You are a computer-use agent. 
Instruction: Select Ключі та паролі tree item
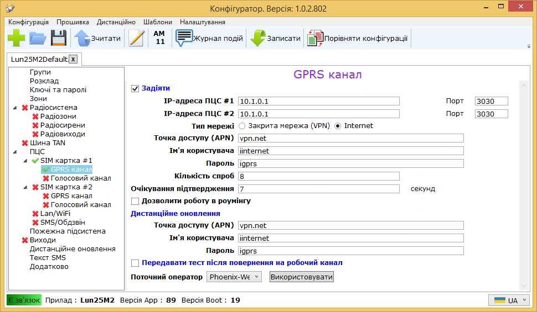point(58,90)
